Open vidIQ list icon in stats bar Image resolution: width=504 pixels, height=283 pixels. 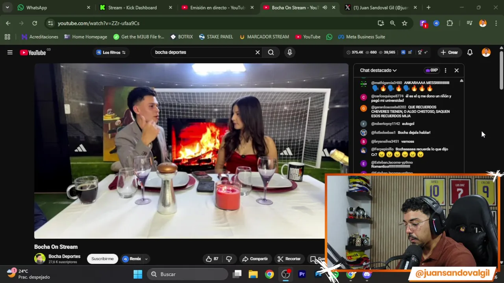410,52
